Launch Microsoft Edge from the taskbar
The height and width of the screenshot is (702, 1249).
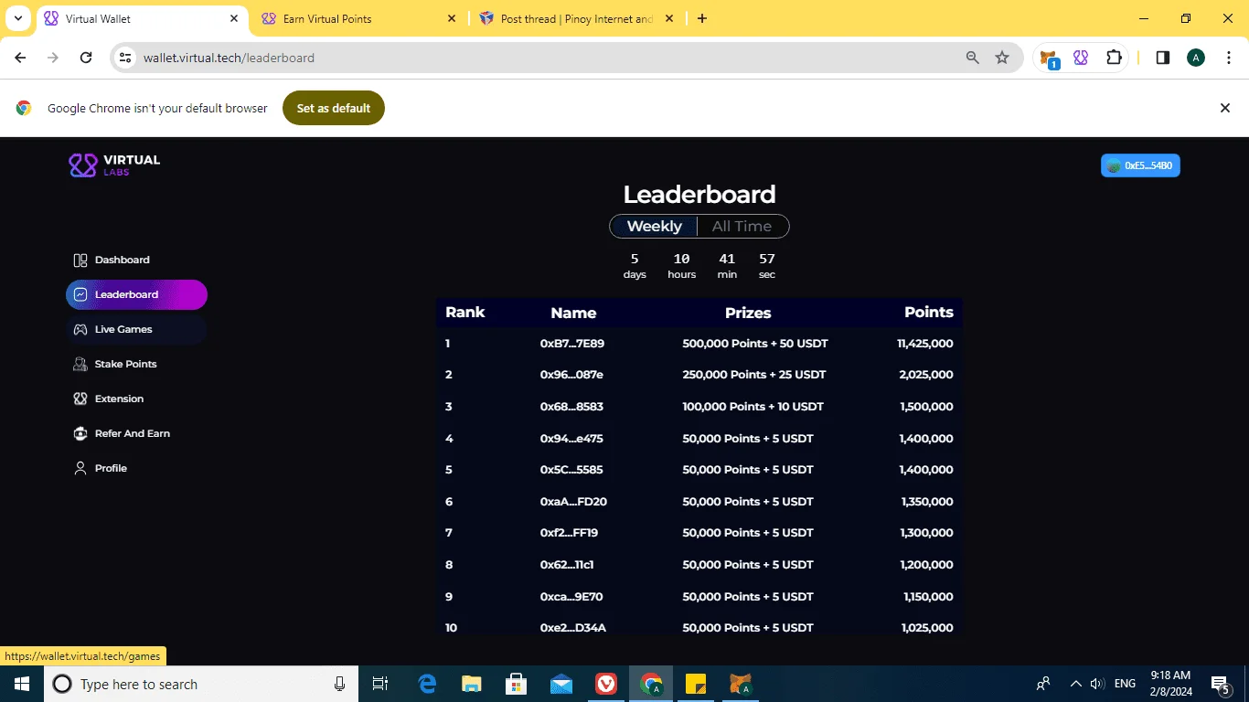coord(427,684)
